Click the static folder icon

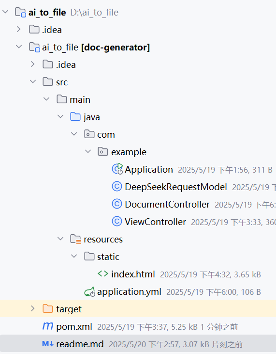coord(89,256)
